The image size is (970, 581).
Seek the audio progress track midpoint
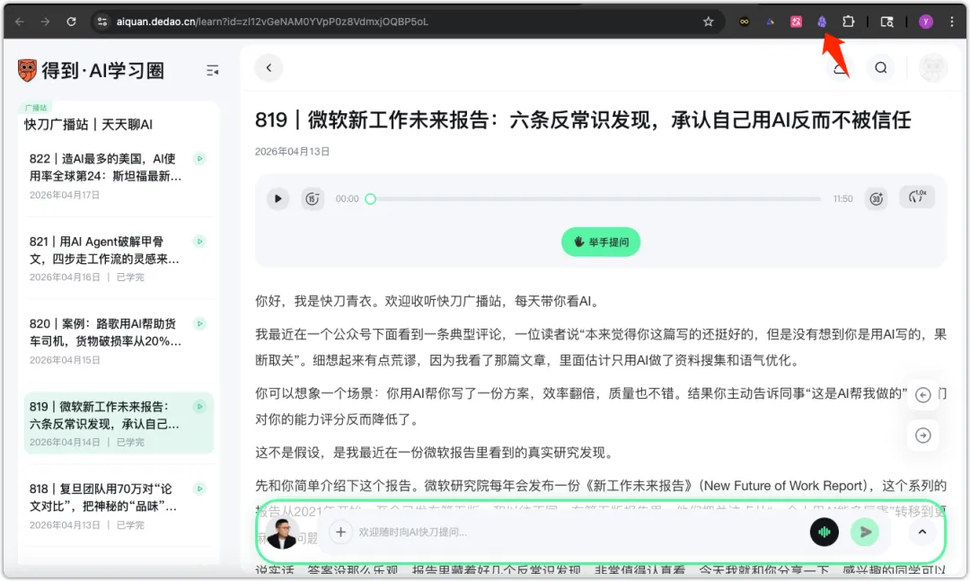tap(595, 198)
